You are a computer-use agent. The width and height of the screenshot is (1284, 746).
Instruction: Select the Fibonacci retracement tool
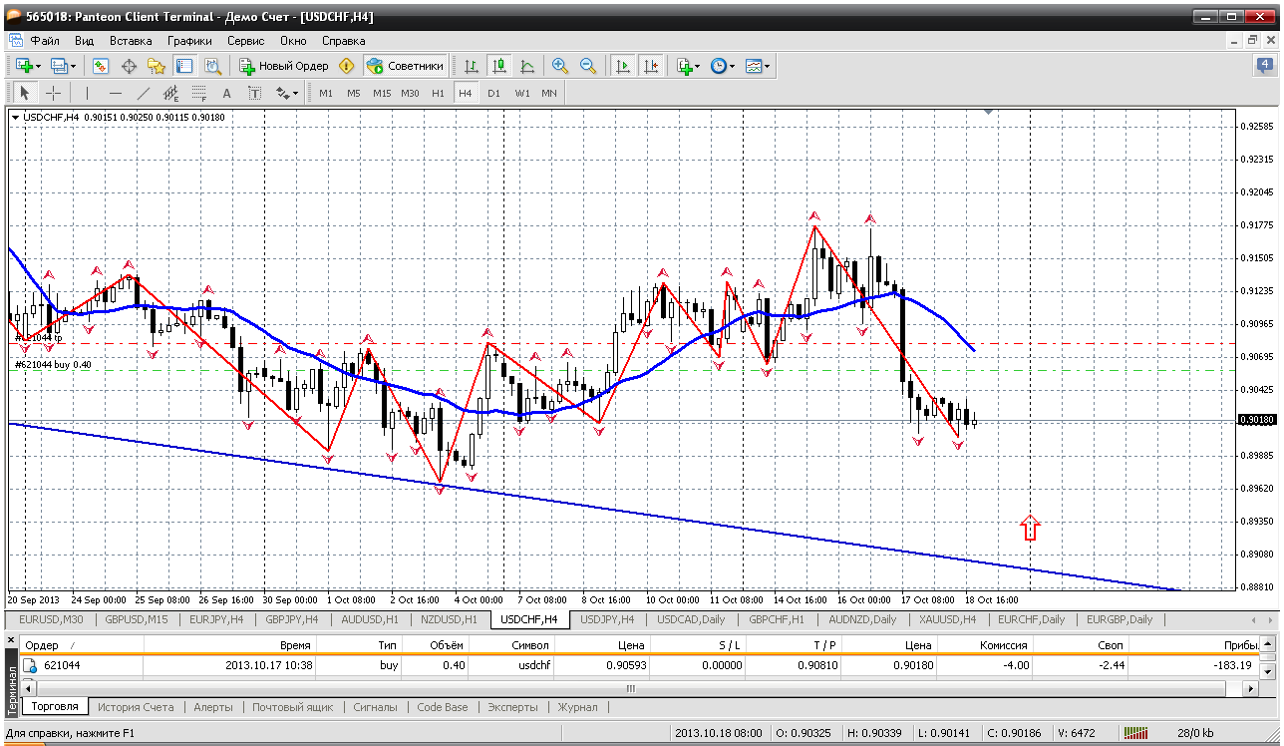(198, 93)
